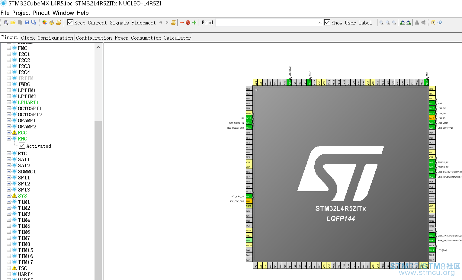This screenshot has width=462, height=280.
Task: Click the grey sideways flip icon
Action: click(x=423, y=23)
